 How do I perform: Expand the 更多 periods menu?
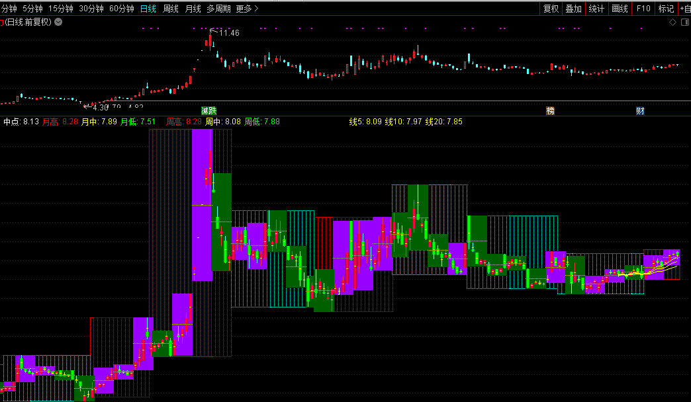(248, 9)
